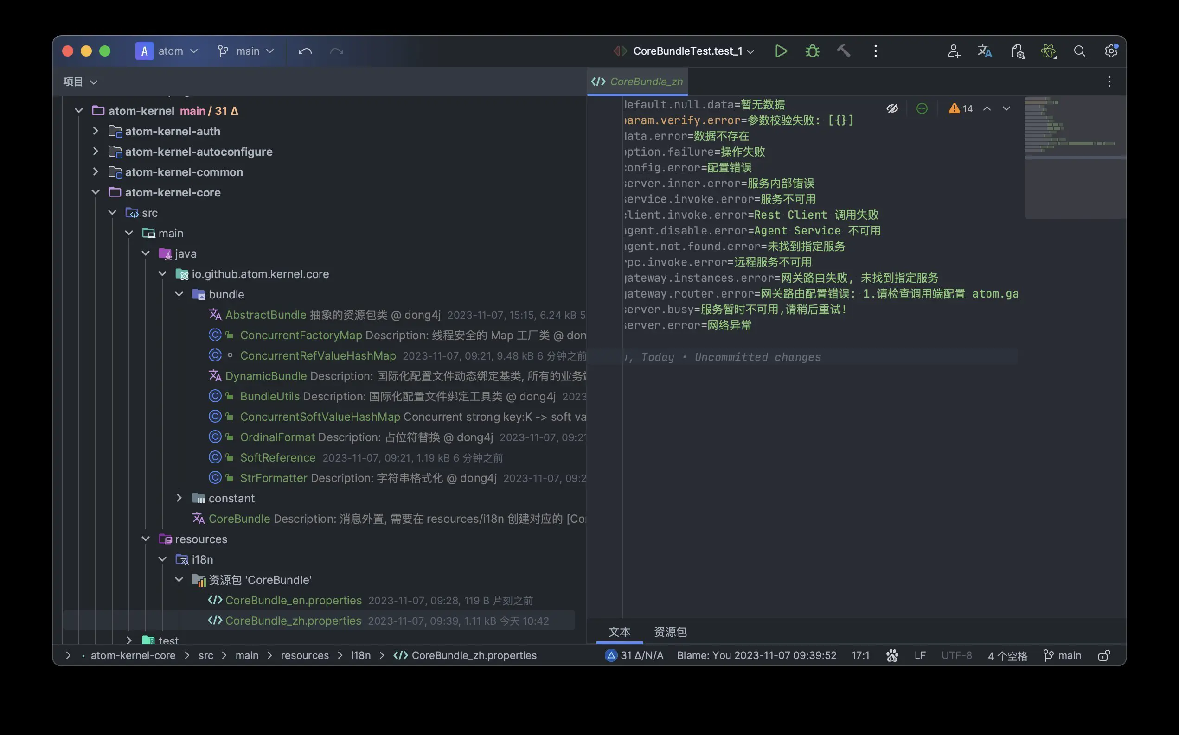Click the undo arrow in the title bar
The image size is (1179, 735).
pyautogui.click(x=305, y=51)
